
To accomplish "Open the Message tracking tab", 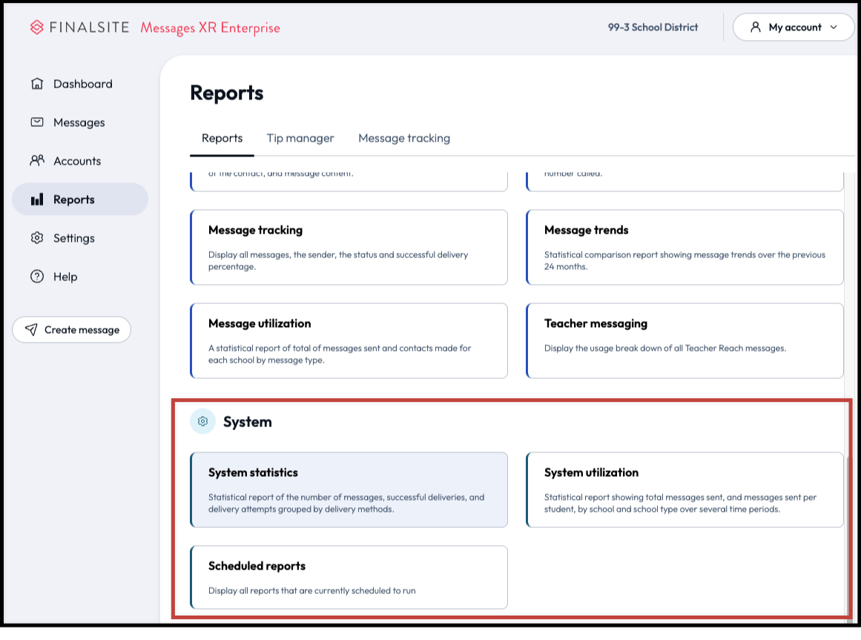I will pos(404,138).
